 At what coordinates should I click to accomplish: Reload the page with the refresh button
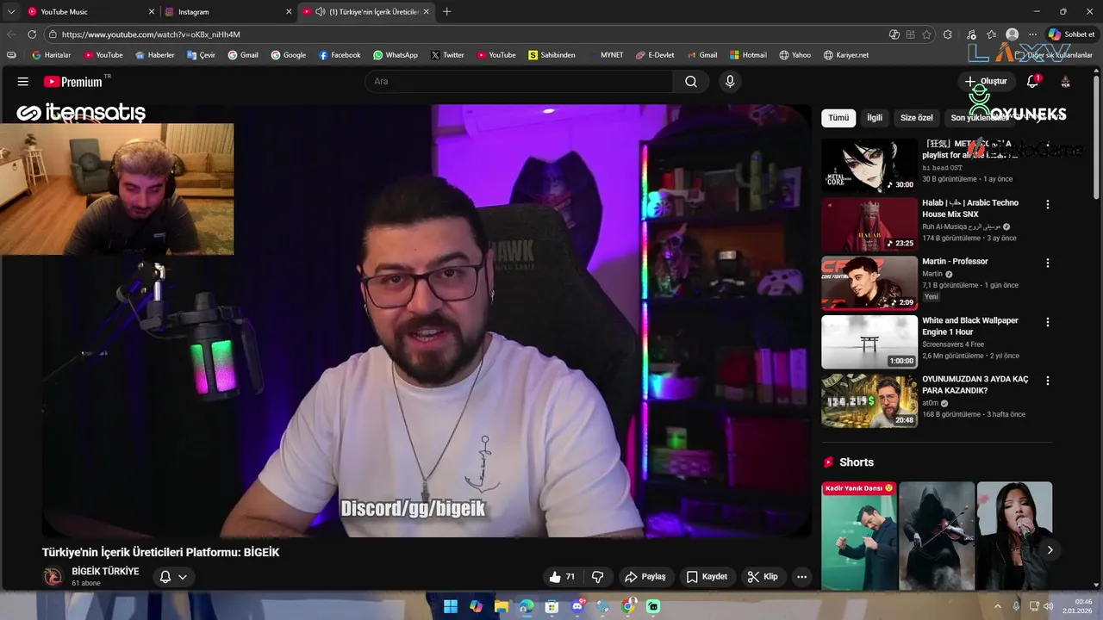click(x=32, y=34)
